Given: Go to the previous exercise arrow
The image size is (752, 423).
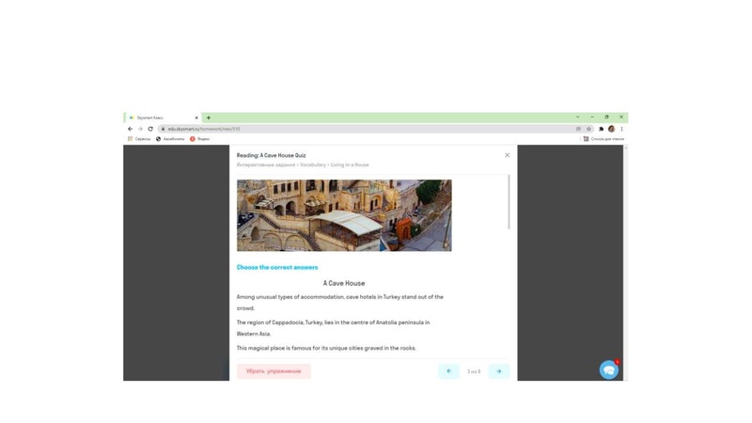Looking at the screenshot, I should [x=448, y=371].
